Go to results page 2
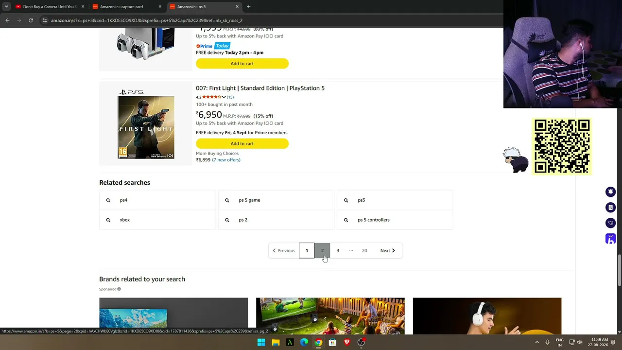This screenshot has width=622, height=350. [322, 251]
